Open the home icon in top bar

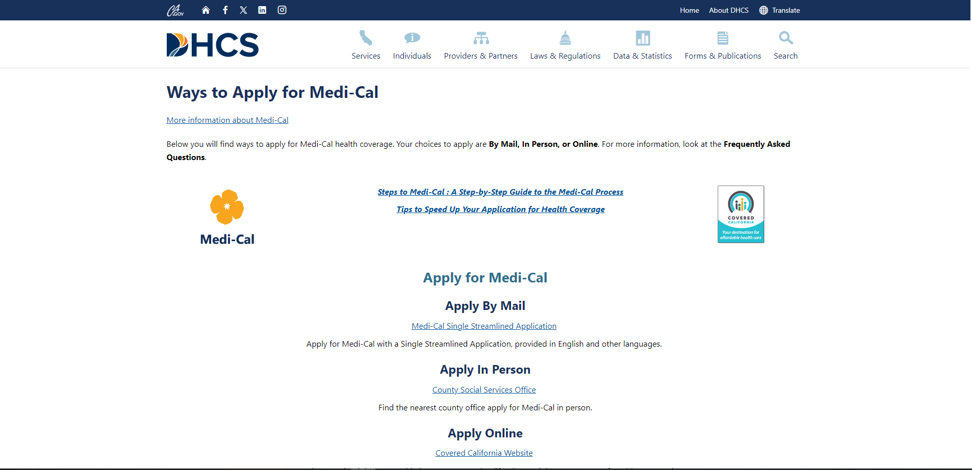click(x=206, y=10)
